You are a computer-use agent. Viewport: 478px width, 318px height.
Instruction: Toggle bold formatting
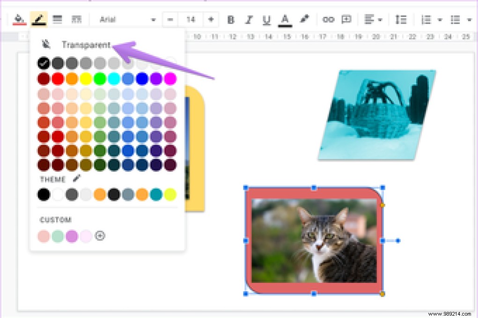[230, 19]
